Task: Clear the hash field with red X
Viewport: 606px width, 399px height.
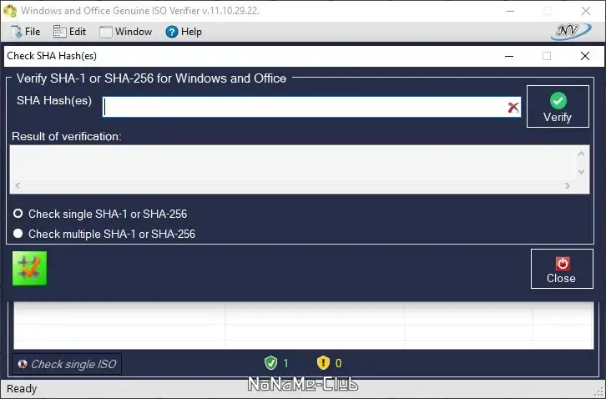Action: tap(513, 107)
